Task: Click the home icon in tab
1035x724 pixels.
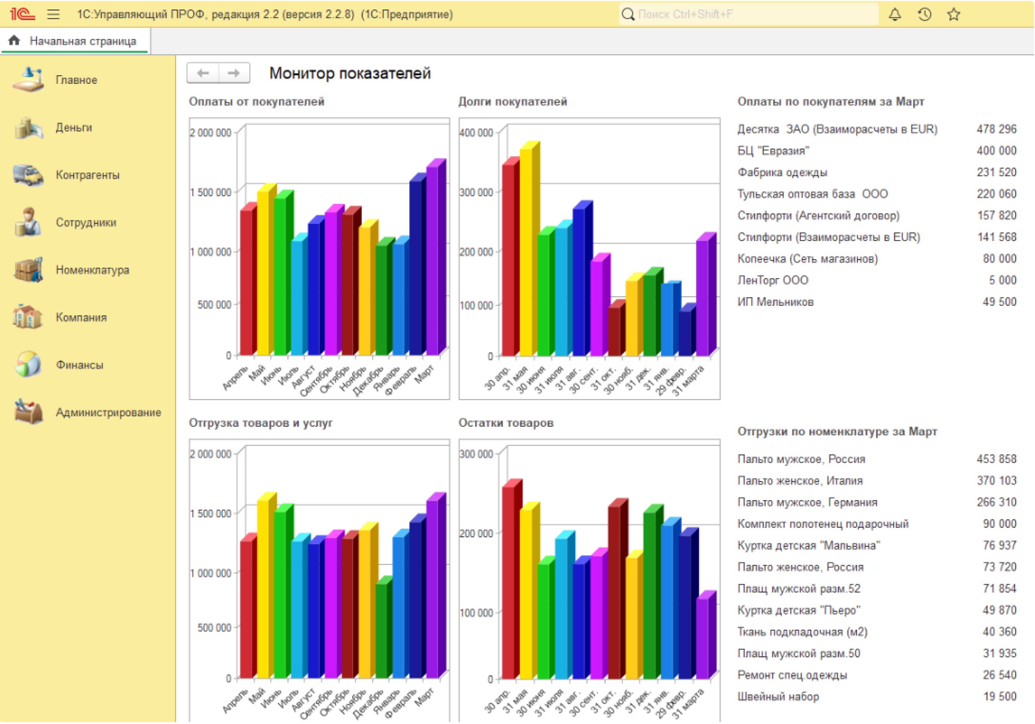Action: pos(14,41)
